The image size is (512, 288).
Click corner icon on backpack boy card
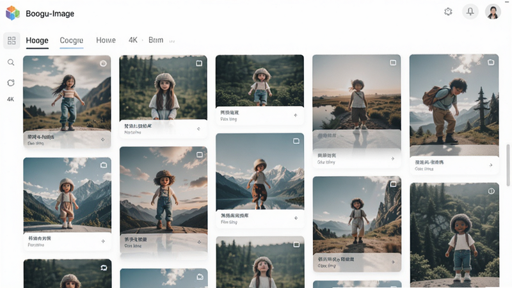coord(491,62)
